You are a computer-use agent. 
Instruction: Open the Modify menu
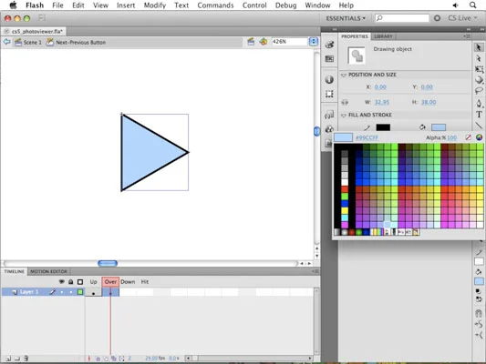coord(155,5)
